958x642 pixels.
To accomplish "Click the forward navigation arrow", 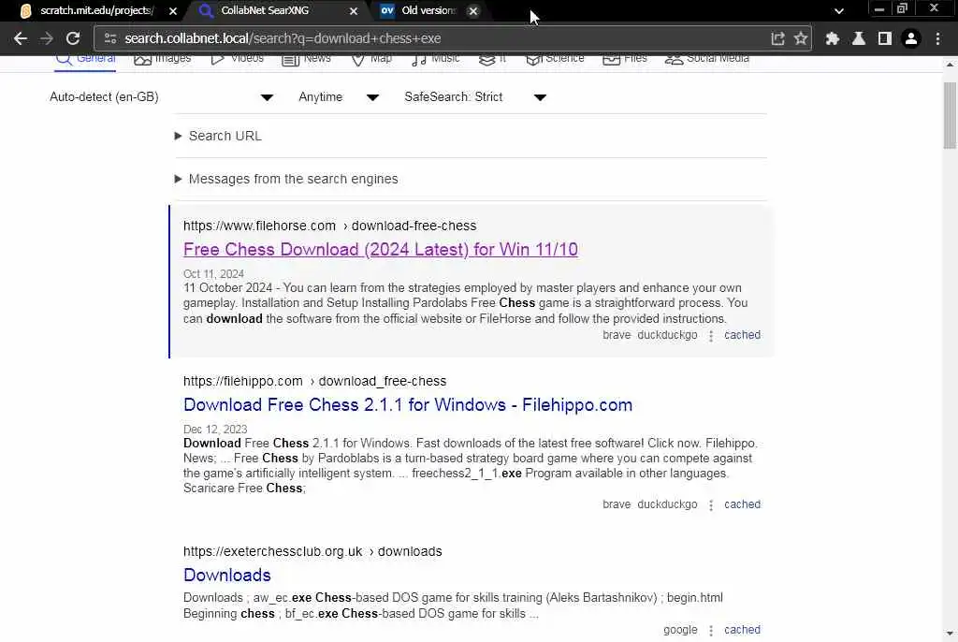I will [x=47, y=38].
